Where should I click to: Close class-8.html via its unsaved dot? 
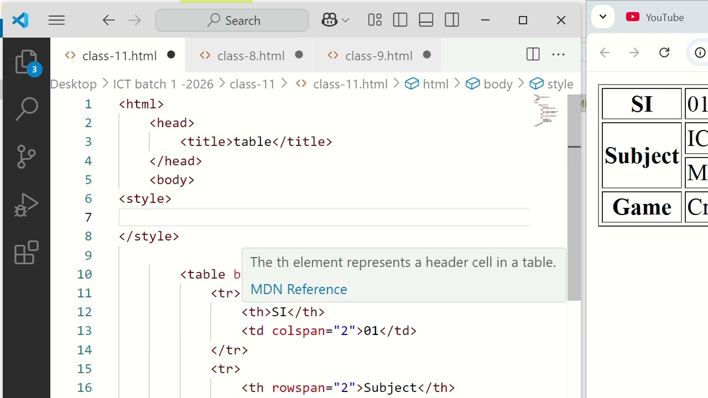tap(299, 55)
